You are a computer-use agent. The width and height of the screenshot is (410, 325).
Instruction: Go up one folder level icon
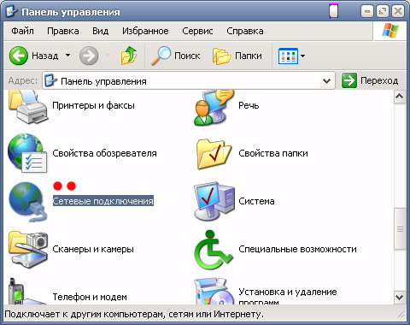[x=129, y=56]
